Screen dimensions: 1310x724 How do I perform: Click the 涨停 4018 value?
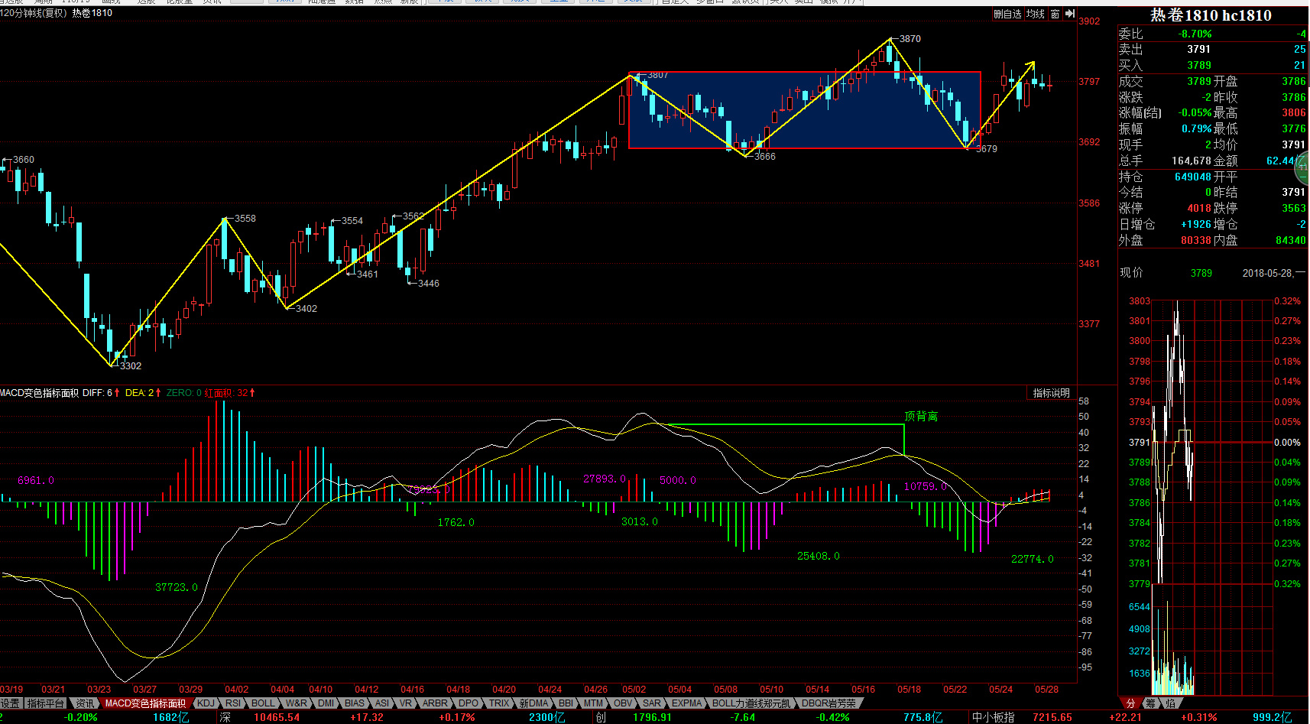click(x=1199, y=208)
